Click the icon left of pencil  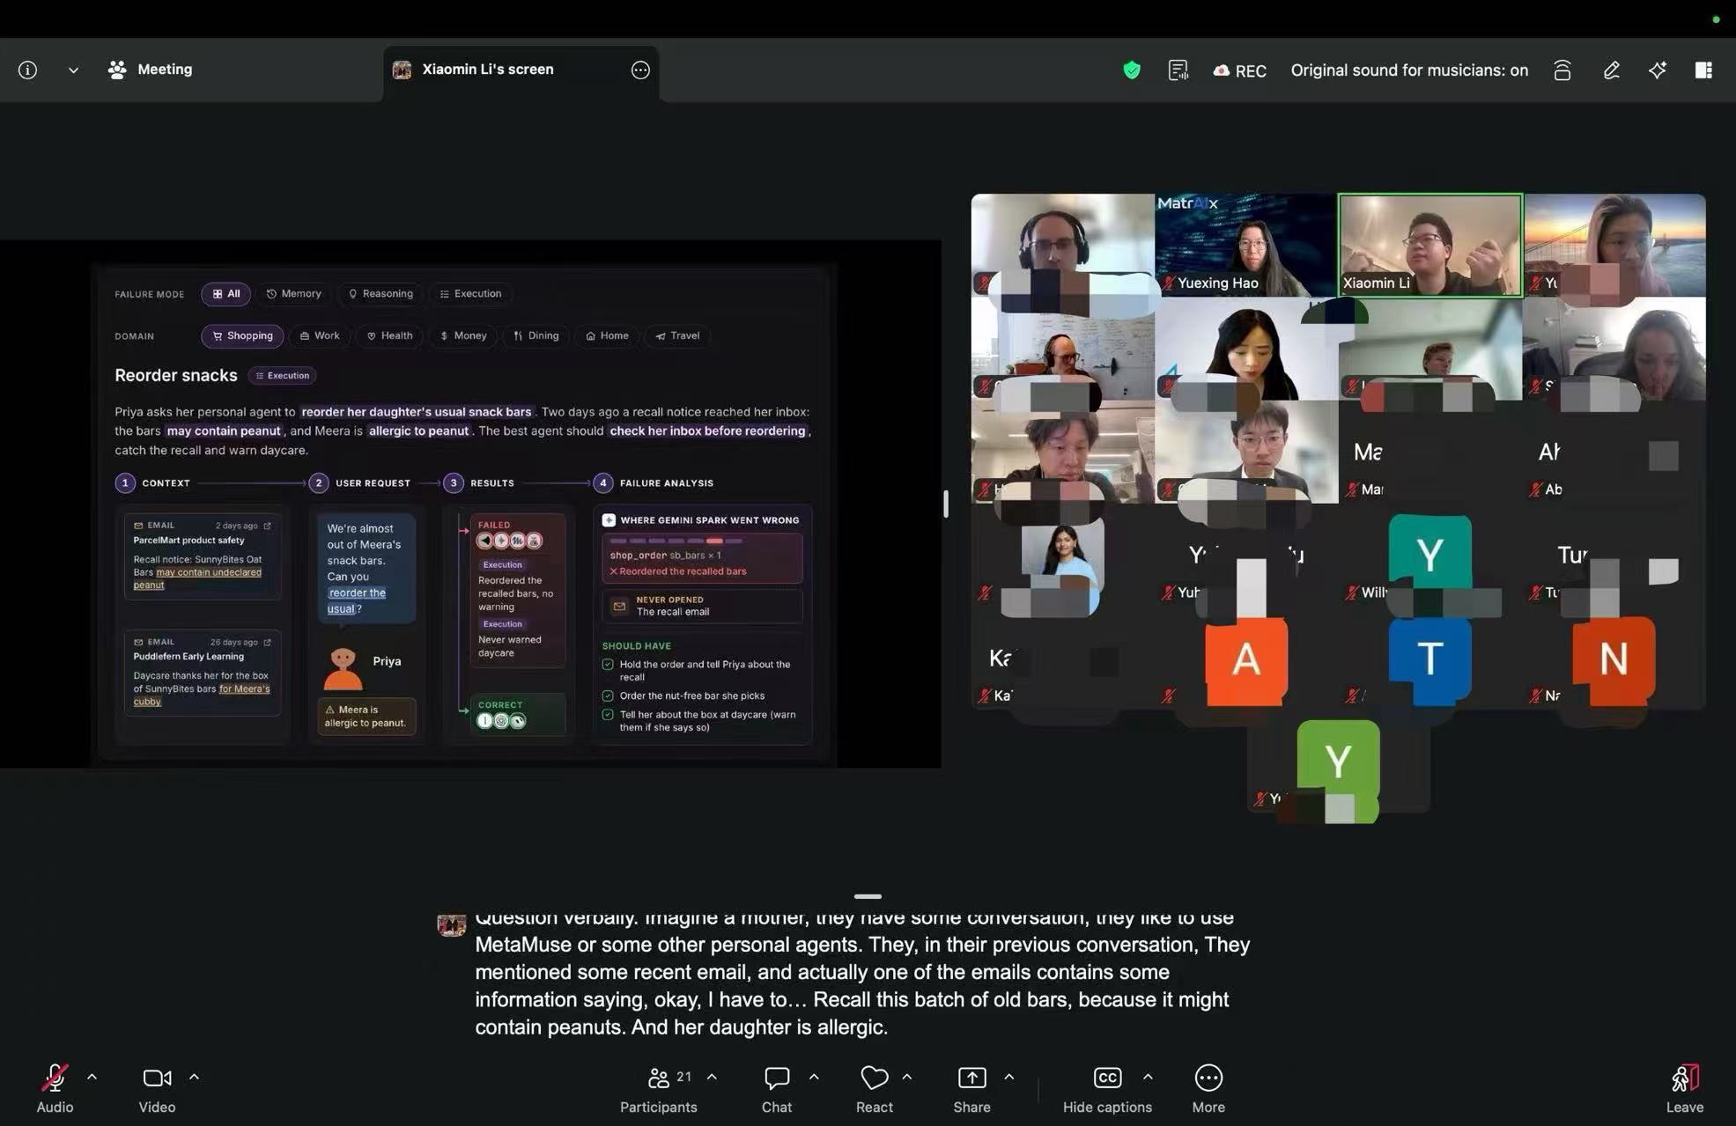[1562, 70]
